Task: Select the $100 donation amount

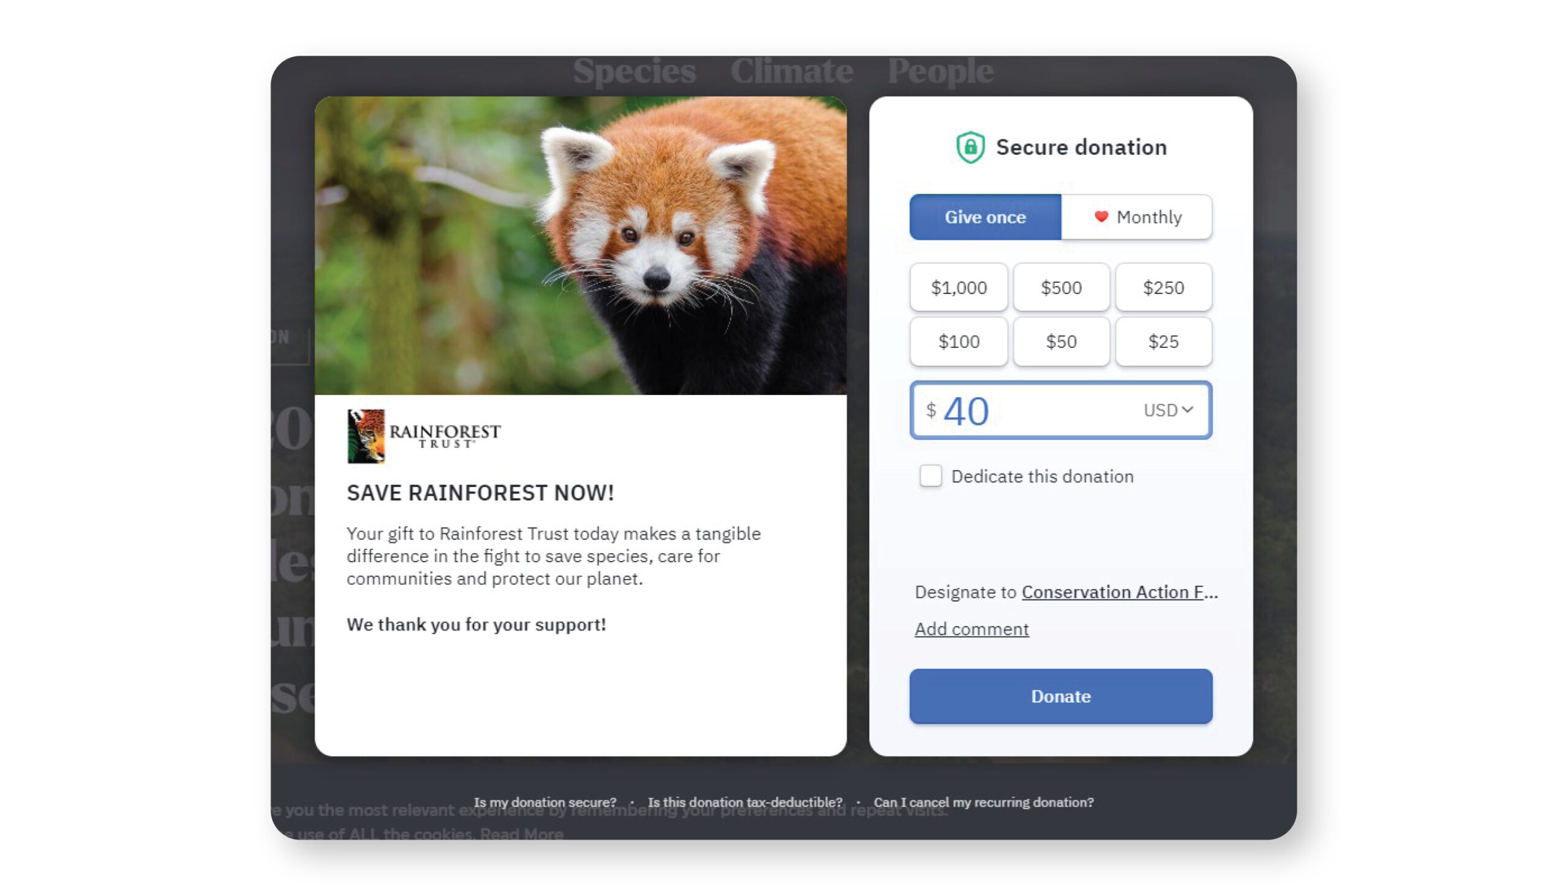Action: pos(959,342)
